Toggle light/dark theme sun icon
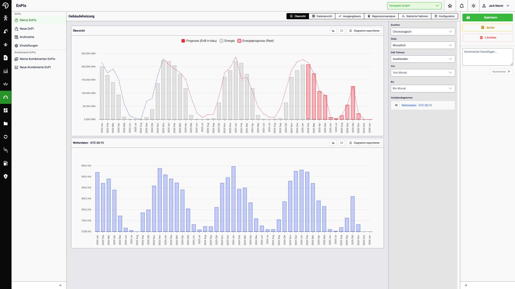 (473, 6)
